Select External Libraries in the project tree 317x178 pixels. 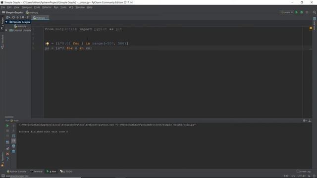tap(20, 30)
